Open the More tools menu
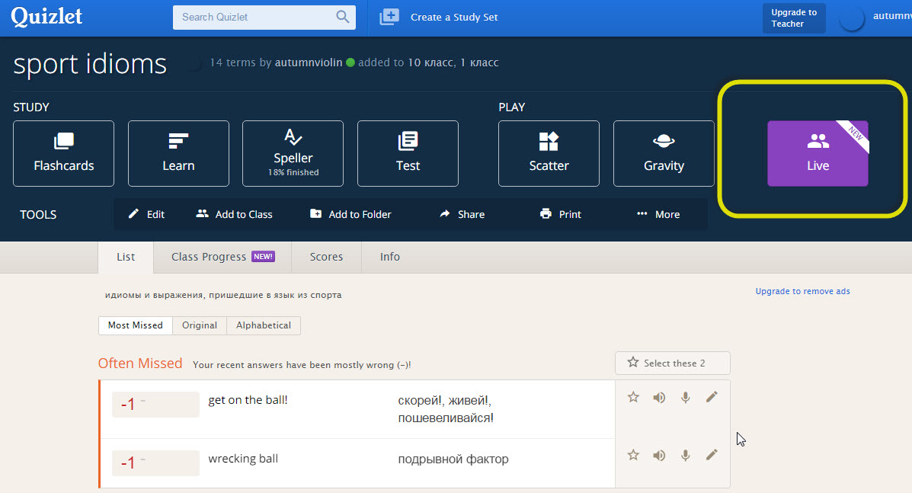 (x=658, y=214)
